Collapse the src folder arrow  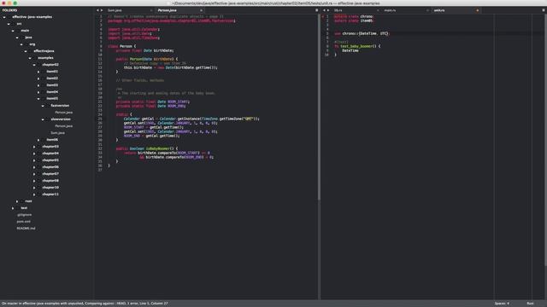click(9, 24)
